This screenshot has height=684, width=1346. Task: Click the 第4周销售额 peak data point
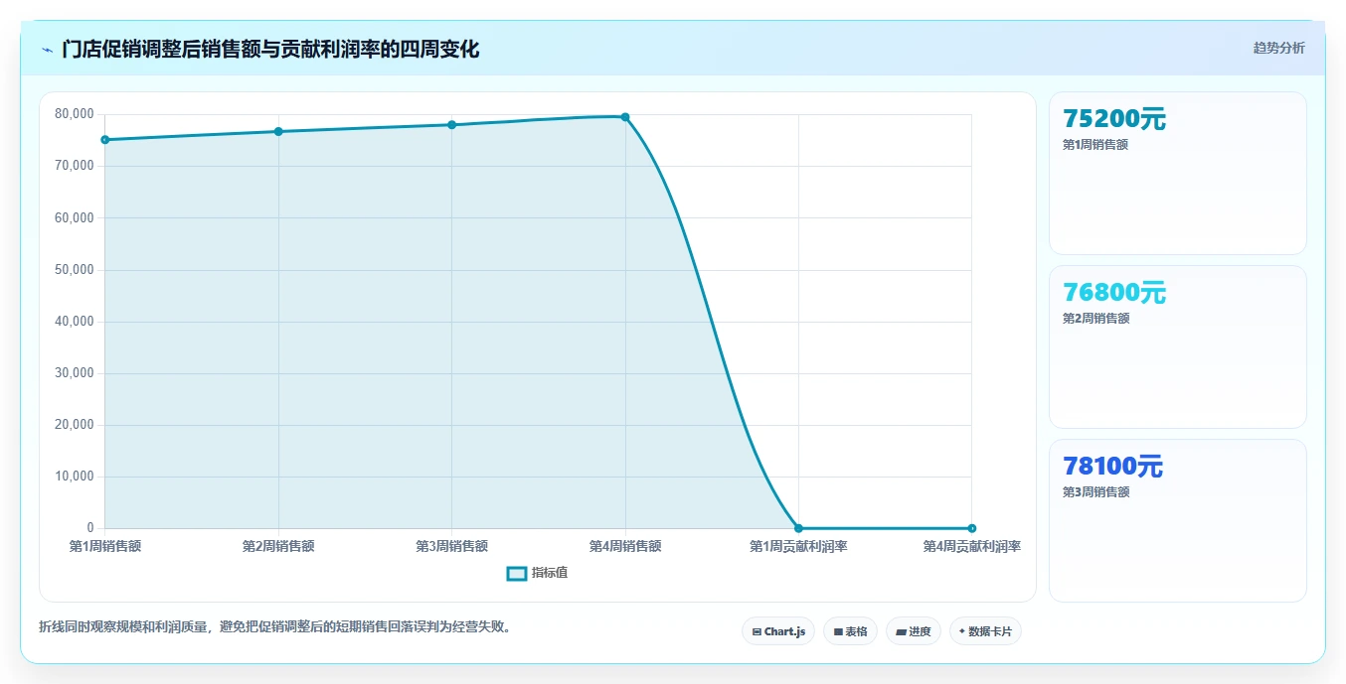tap(625, 117)
